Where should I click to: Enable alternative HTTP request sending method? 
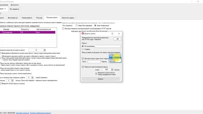(x=63, y=28)
